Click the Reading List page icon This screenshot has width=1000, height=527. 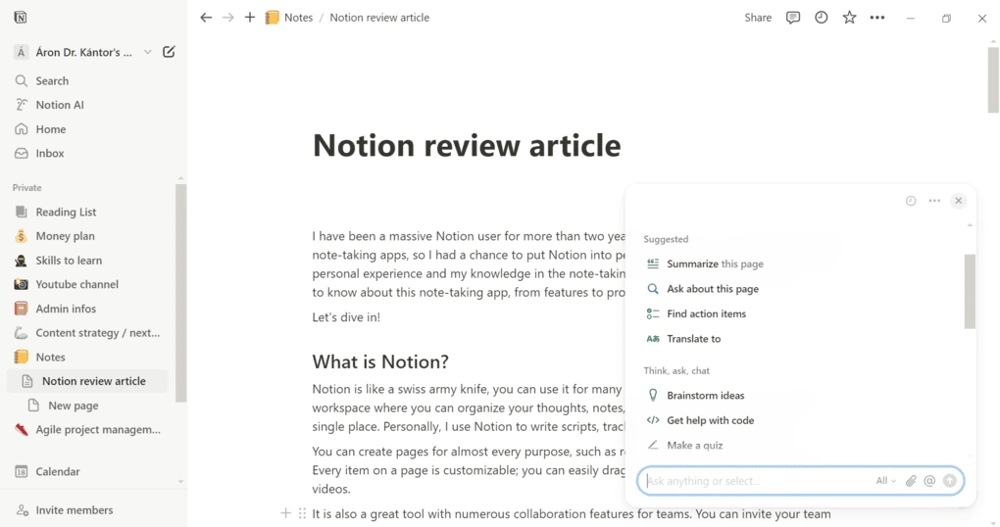tap(21, 212)
